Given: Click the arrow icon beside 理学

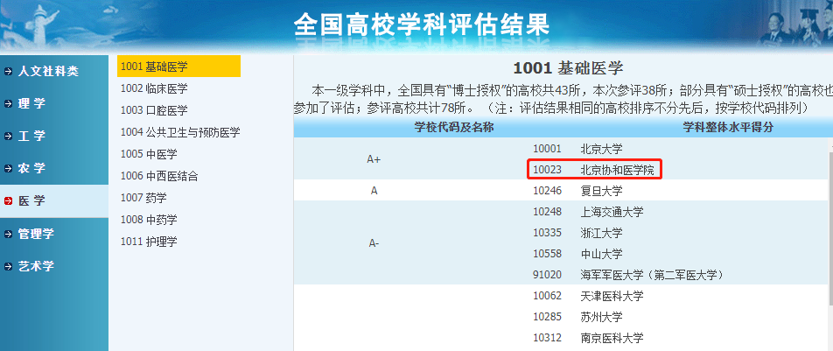Looking at the screenshot, I should click(8, 103).
